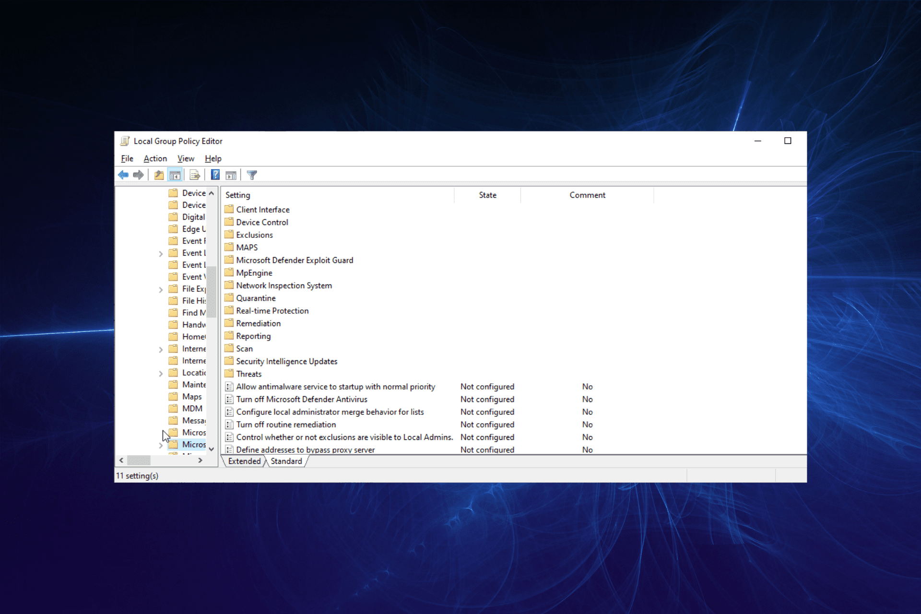
Task: Click tree pane horizontal scroll right arrow
Action: coord(200,460)
